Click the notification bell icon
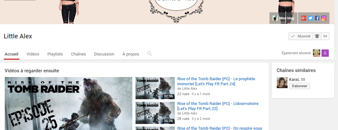 [x=317, y=36]
